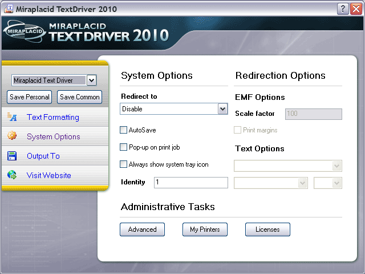Open the middle Text Options dropdown next to Identity
Image resolution: width=365 pixels, height=274 pixels.
click(271, 183)
